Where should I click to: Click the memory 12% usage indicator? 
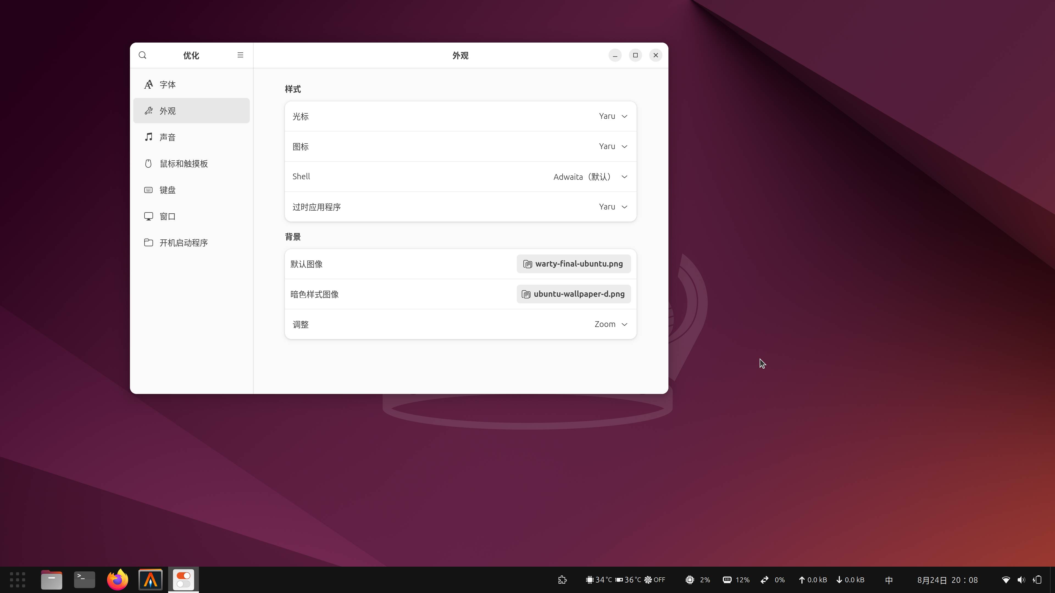pos(736,580)
